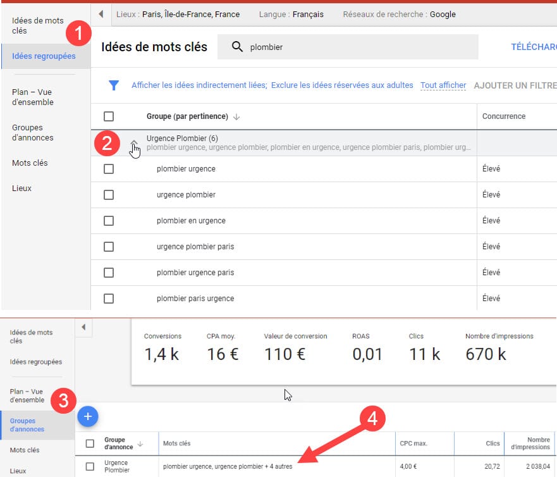
Task: Click sort arrow beside Groupe (par pertinence)
Action: 237,116
